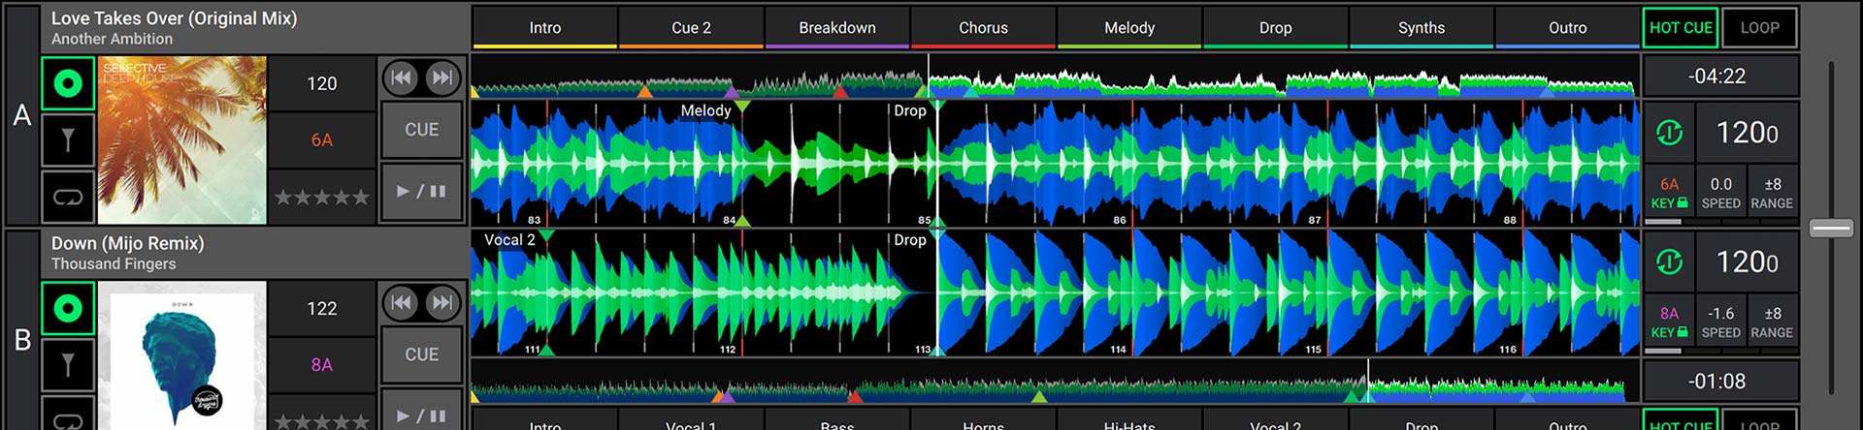Open deck A time display -04:22

[x=1717, y=76]
